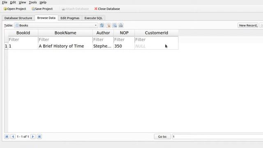This screenshot has width=263, height=148.
Task: Select the Browse Data tab
Action: [x=46, y=18]
